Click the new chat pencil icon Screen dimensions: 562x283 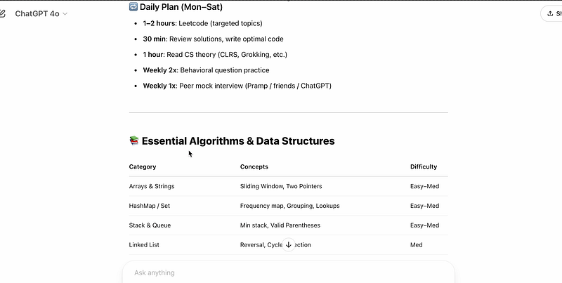click(x=3, y=13)
